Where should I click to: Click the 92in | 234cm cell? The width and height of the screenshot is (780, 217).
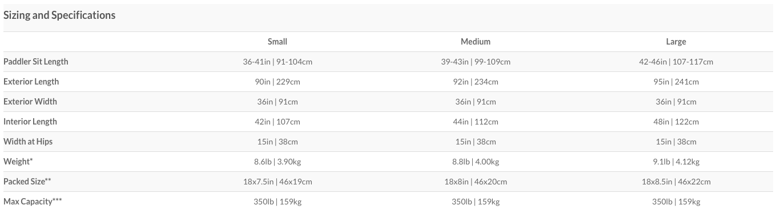tap(476, 82)
